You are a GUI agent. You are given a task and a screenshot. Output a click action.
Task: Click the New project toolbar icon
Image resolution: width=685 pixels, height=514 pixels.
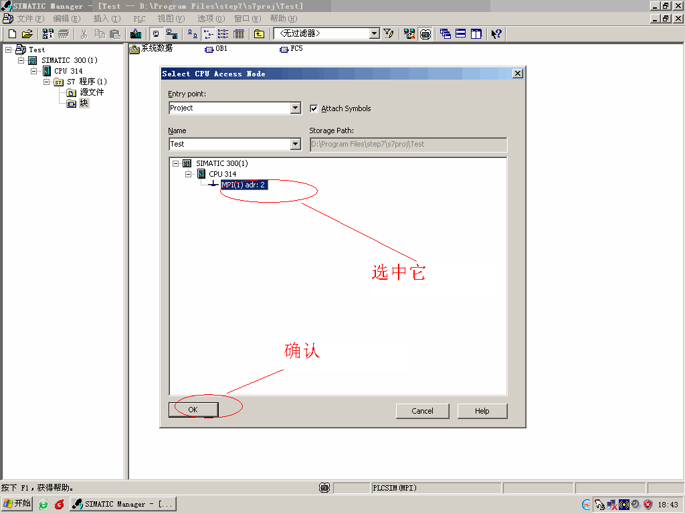12,33
